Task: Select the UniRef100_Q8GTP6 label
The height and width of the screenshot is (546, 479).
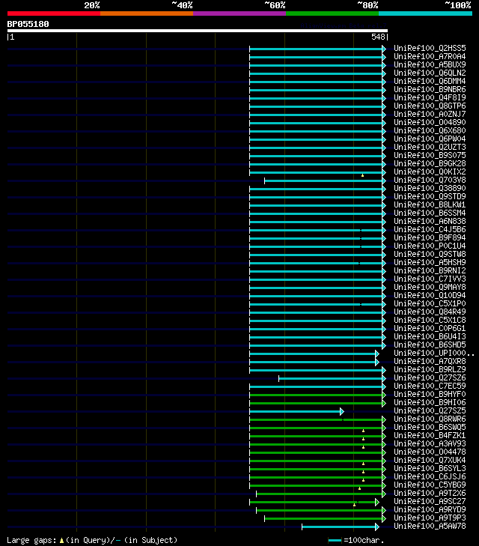Action: 430,106
